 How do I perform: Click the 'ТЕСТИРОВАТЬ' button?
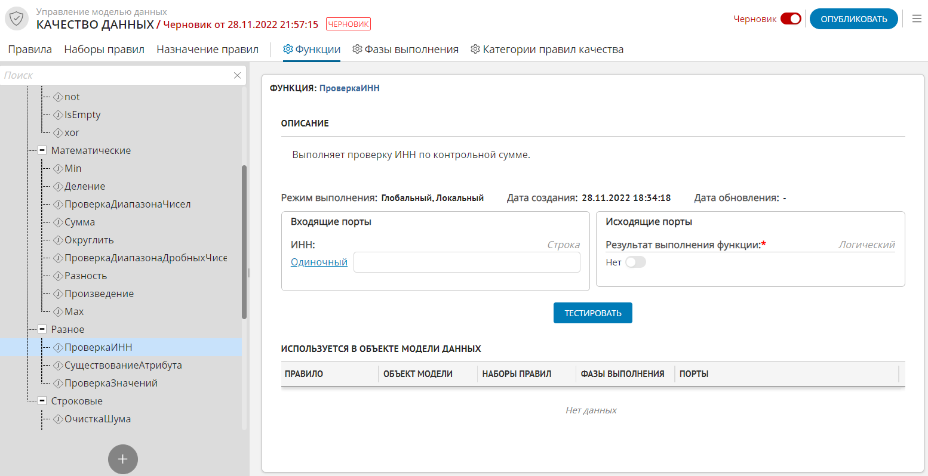[x=593, y=313]
